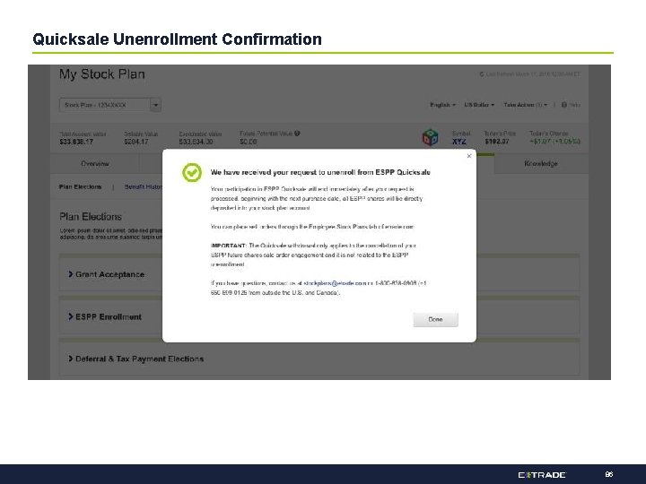The image size is (646, 484).
Task: Close the unenrollment confirmation dialog
Action: [469, 156]
